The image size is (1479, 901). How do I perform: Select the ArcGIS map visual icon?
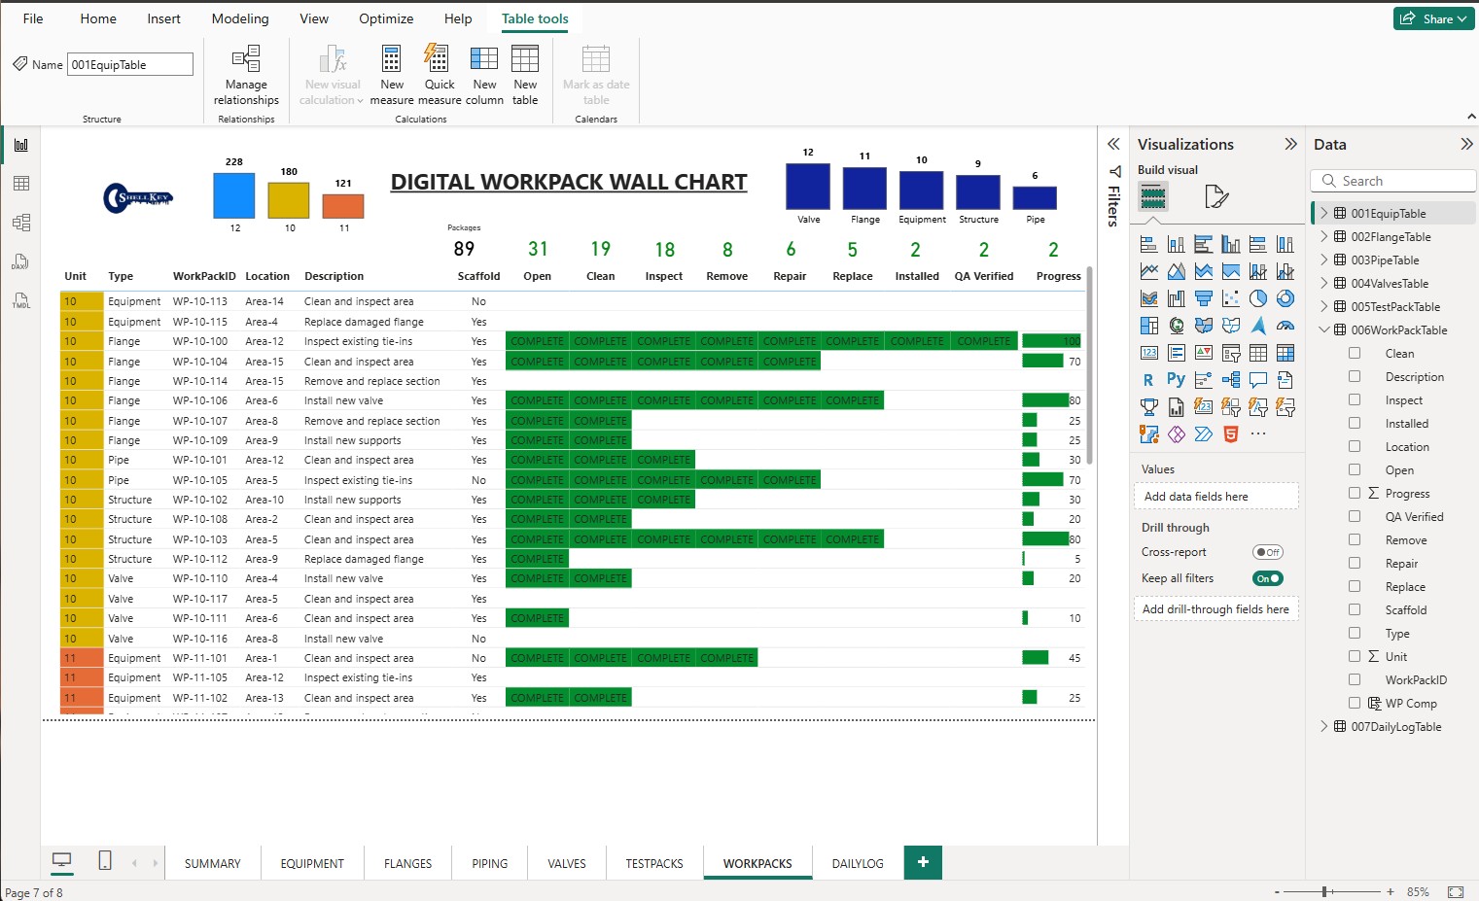[1260, 328]
